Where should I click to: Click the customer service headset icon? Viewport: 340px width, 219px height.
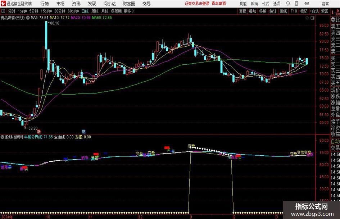click(x=288, y=4)
